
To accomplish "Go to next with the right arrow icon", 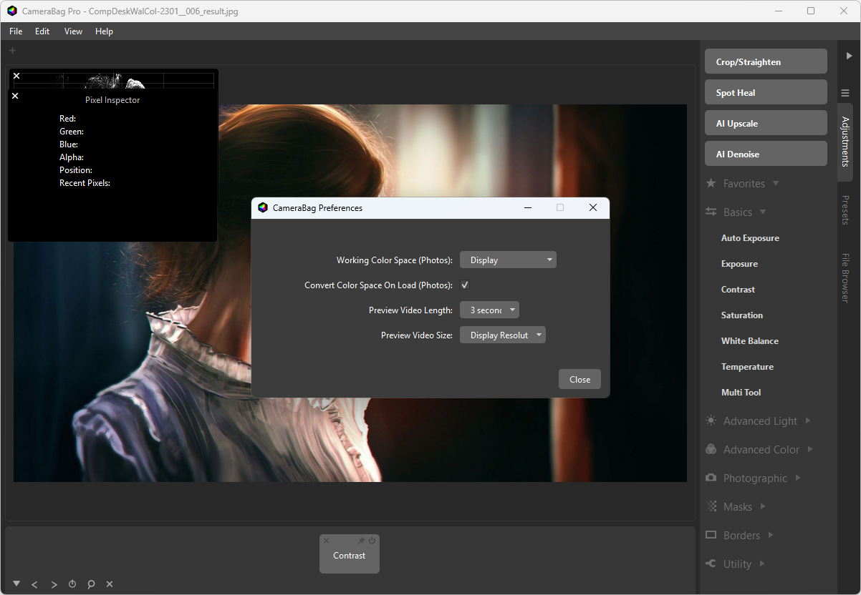I will [x=54, y=584].
